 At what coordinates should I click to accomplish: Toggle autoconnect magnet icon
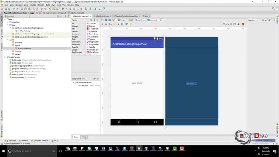[106, 24]
